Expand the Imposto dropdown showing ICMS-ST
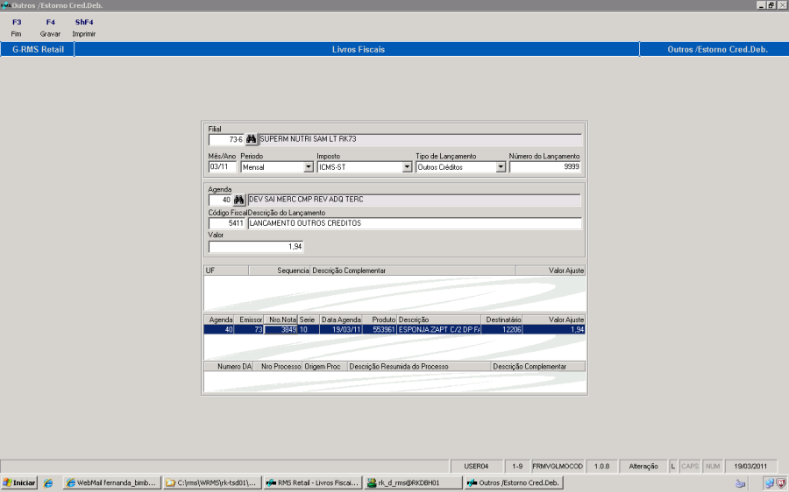Viewport: 789px width, 492px height. tap(408, 167)
